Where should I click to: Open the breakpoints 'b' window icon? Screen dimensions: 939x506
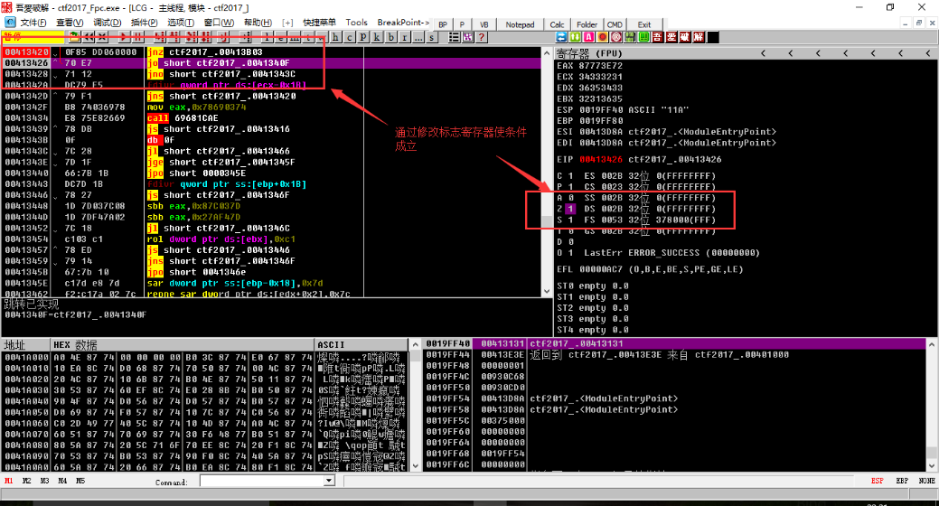[390, 37]
